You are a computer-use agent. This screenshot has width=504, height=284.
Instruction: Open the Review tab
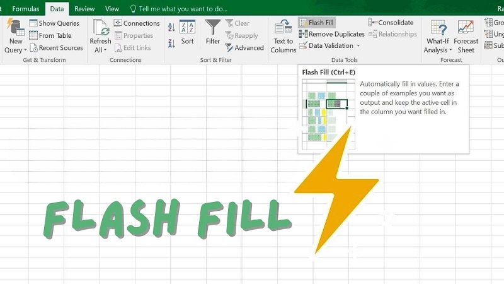point(84,9)
